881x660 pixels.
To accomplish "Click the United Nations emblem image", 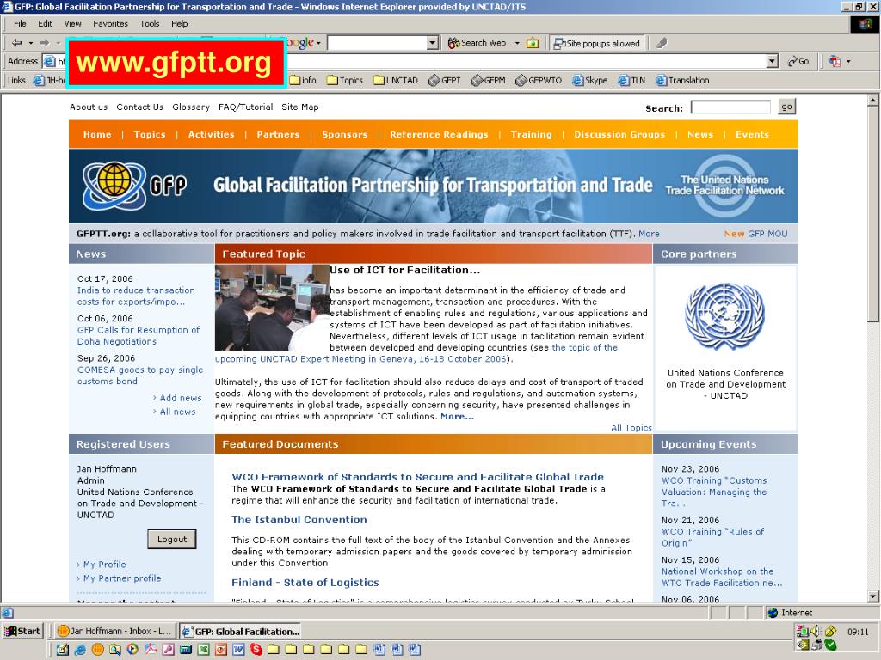I will [724, 316].
